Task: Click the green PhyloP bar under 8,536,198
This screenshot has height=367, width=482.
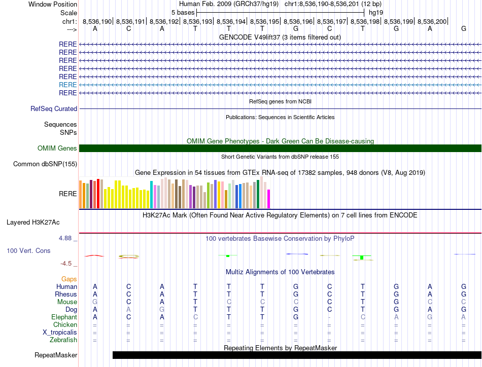Action: click(362, 258)
